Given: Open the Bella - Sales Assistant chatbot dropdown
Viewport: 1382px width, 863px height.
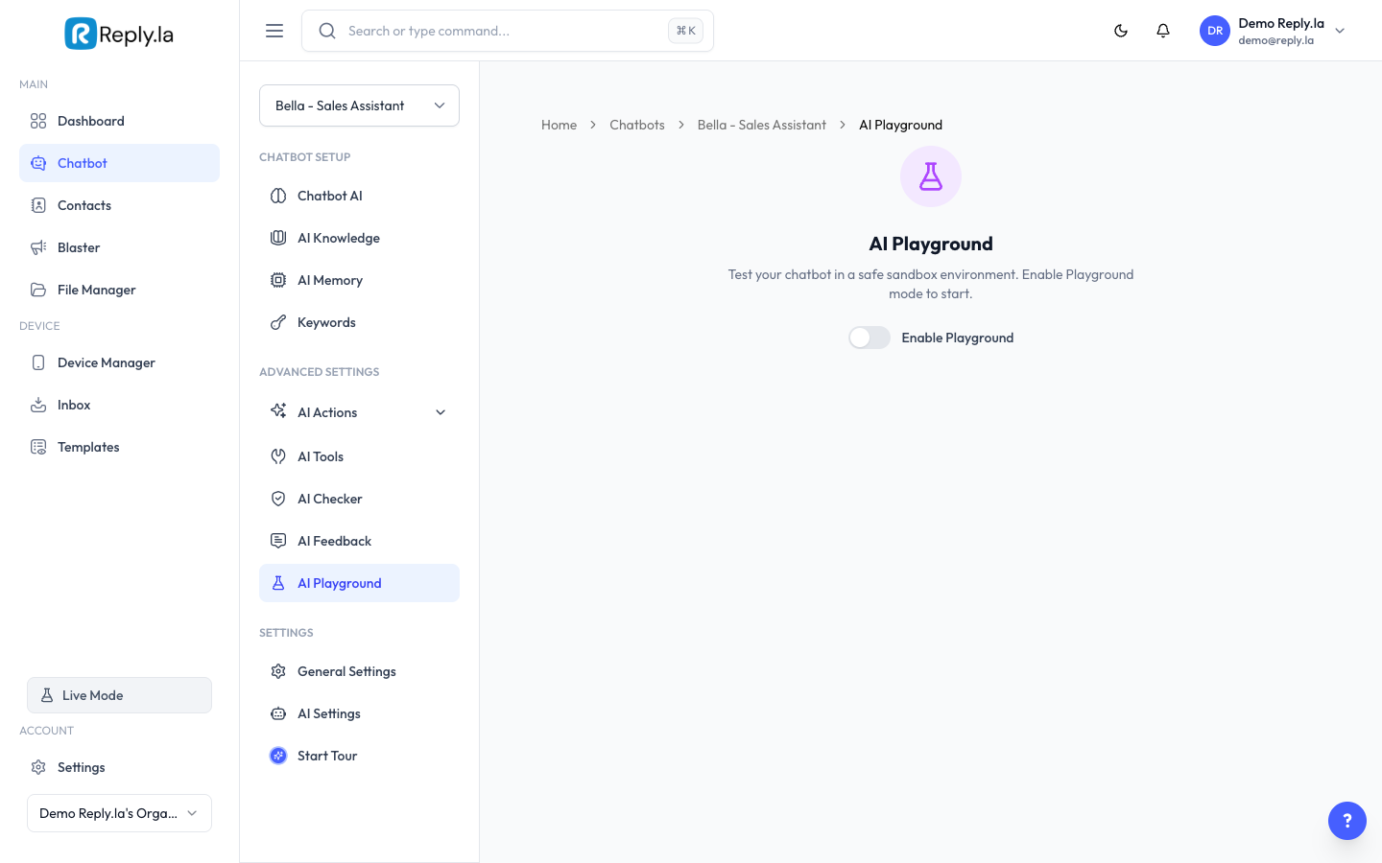Looking at the screenshot, I should tap(359, 105).
